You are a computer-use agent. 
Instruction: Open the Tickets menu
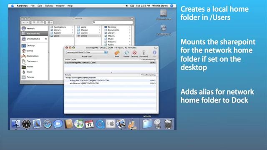point(49,5)
